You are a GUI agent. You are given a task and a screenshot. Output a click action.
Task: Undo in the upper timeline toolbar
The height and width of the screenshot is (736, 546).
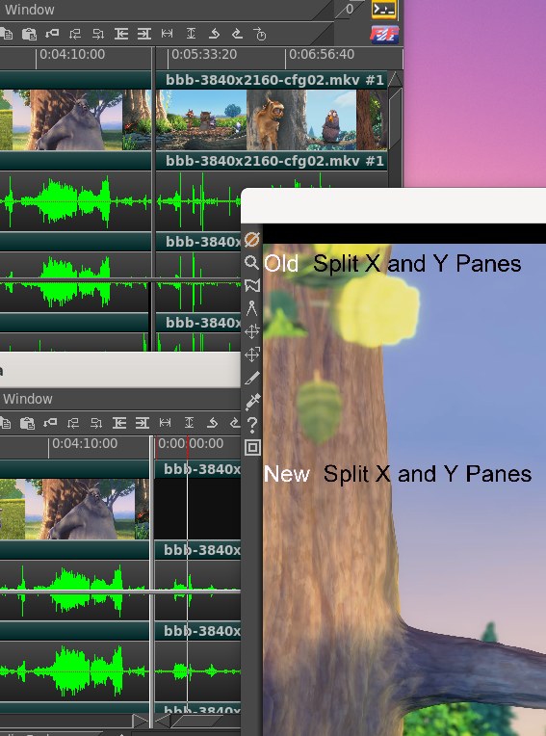click(x=214, y=34)
